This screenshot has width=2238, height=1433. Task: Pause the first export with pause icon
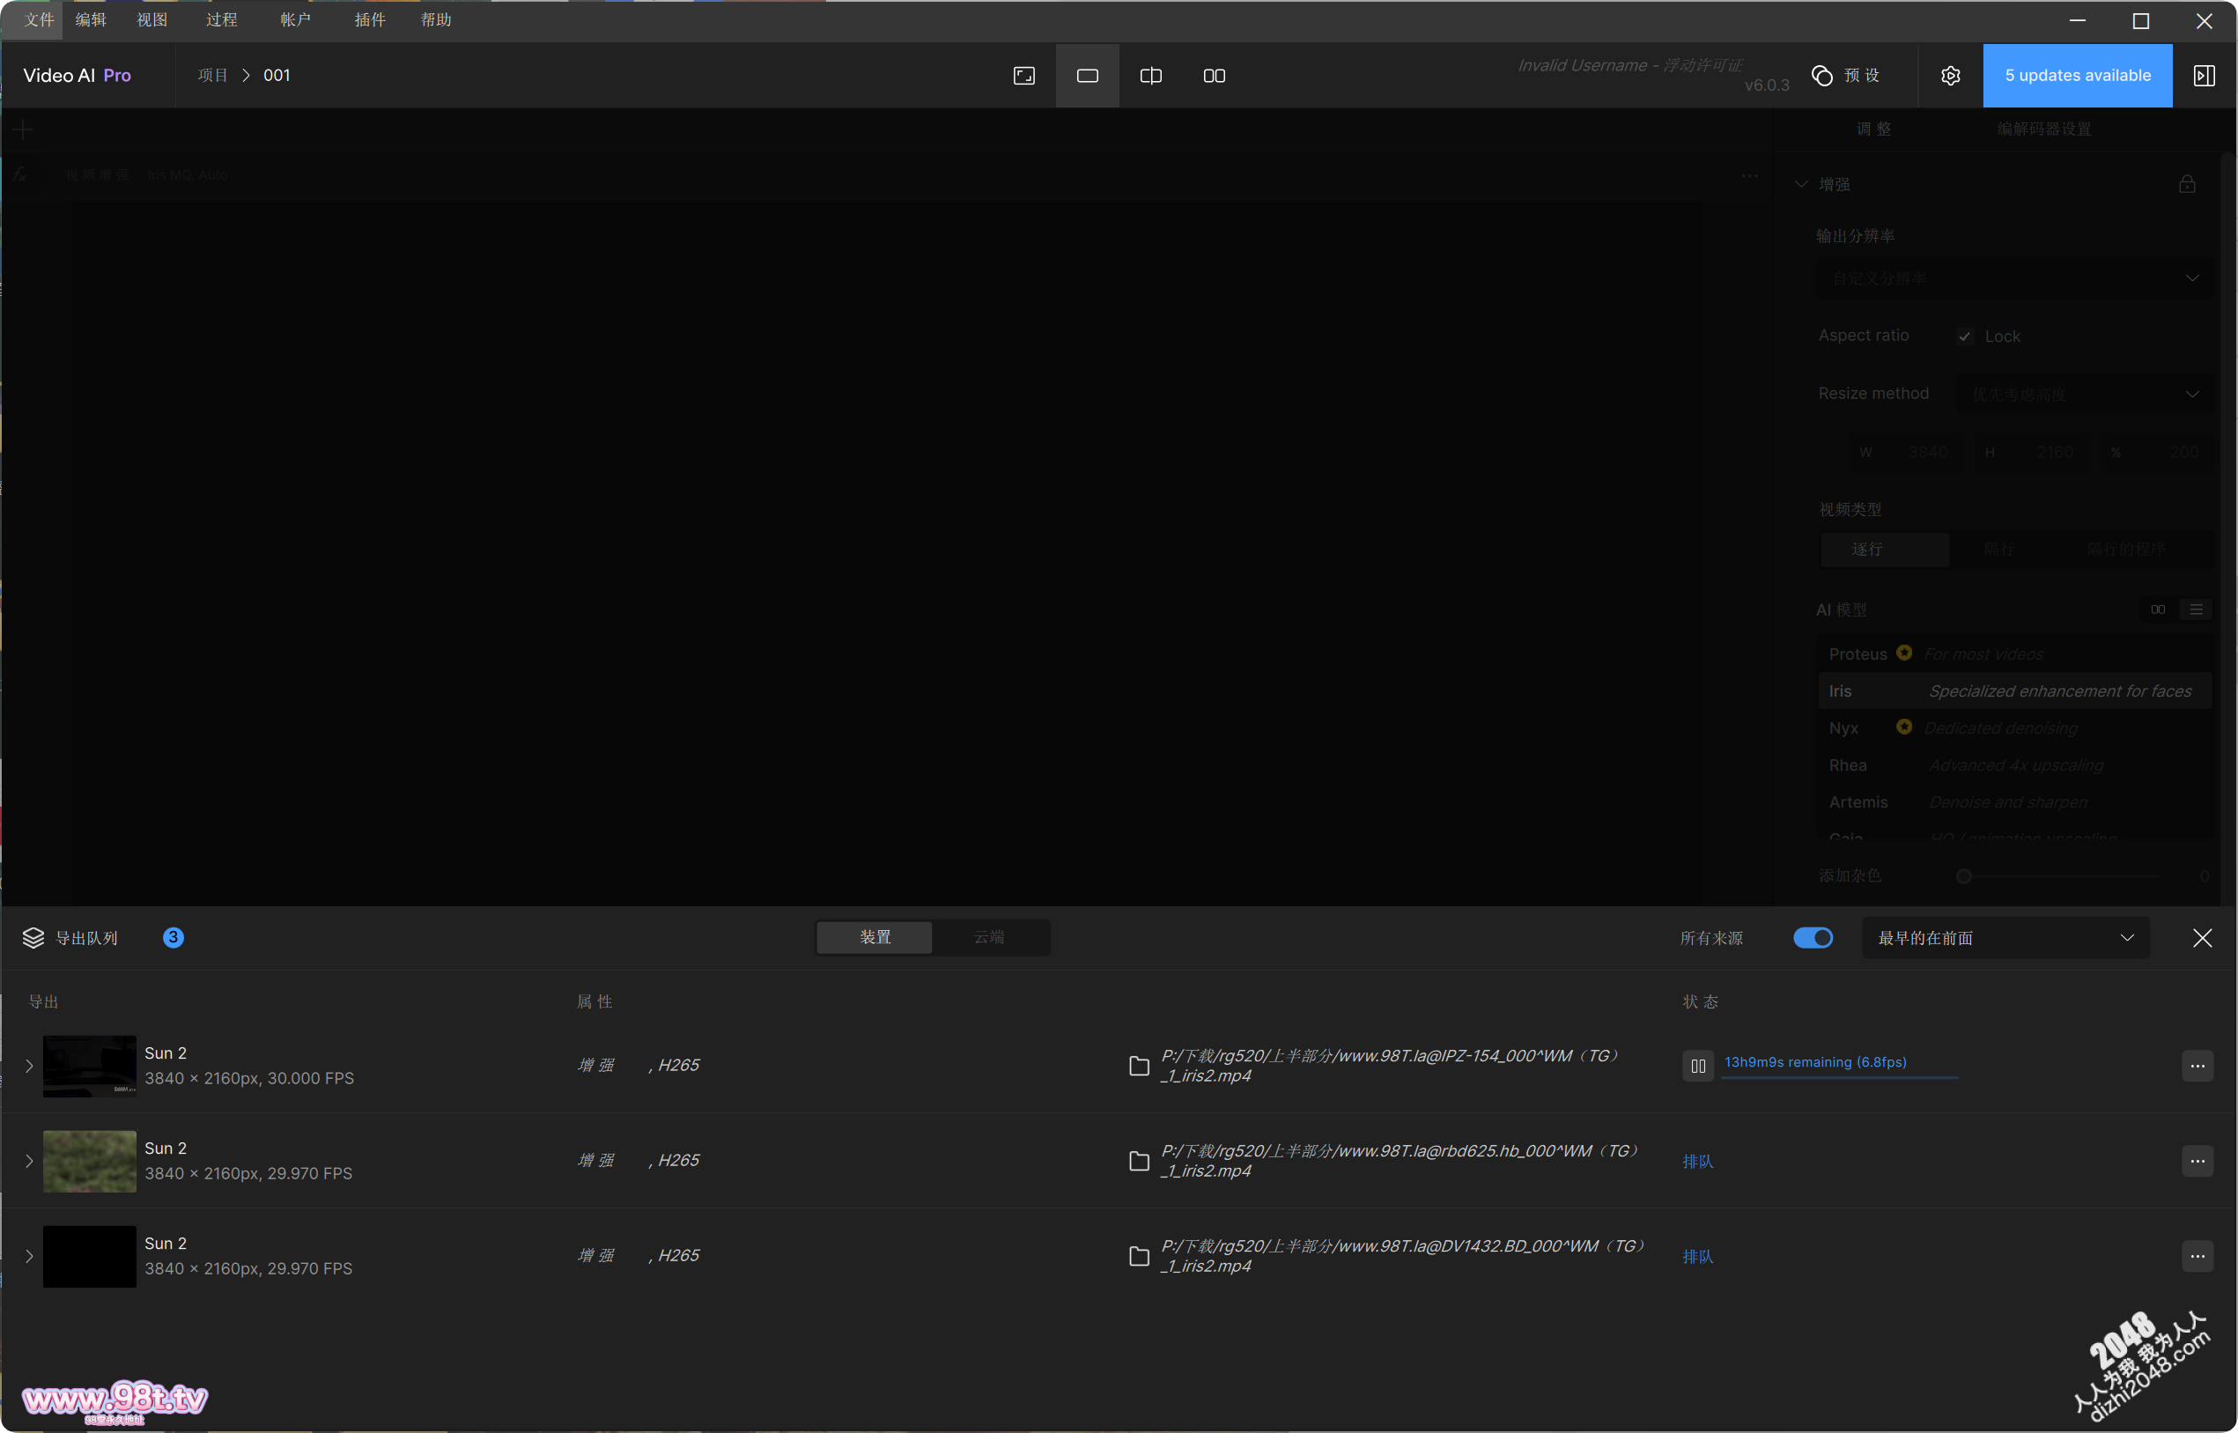(x=1697, y=1067)
